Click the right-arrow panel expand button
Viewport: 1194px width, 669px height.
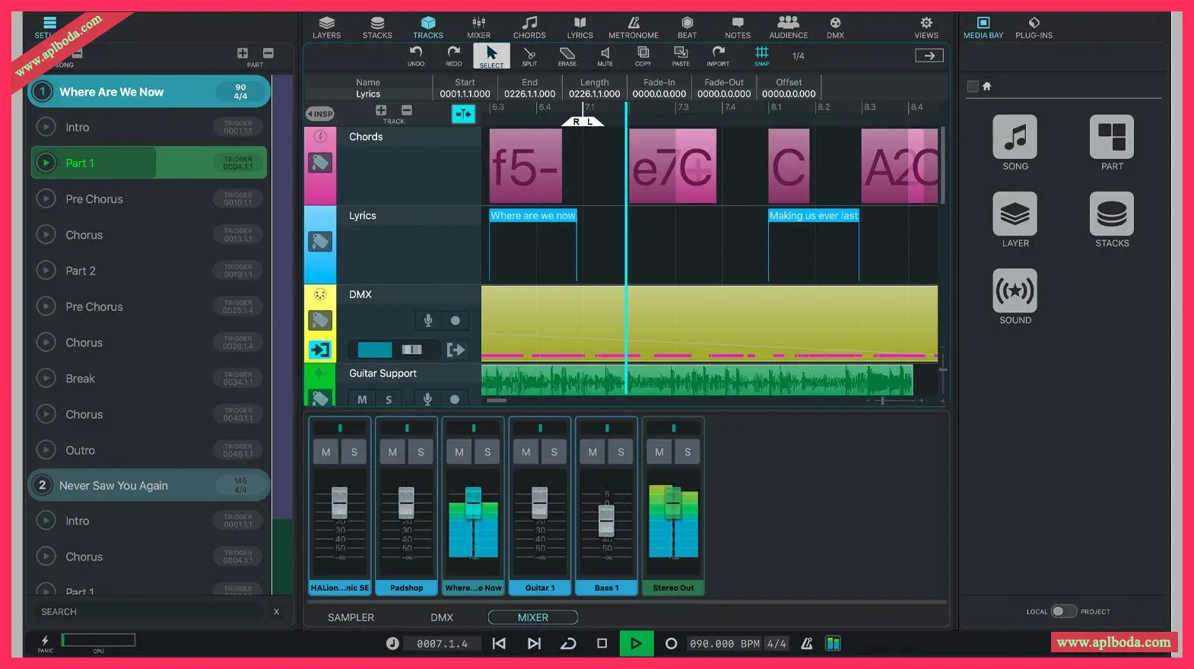click(929, 55)
